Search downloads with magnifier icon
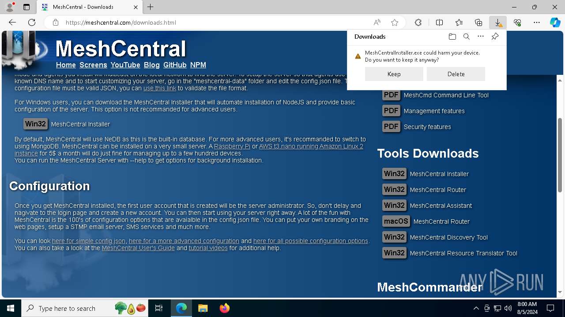Viewport: 565px width, 317px height. (x=467, y=37)
